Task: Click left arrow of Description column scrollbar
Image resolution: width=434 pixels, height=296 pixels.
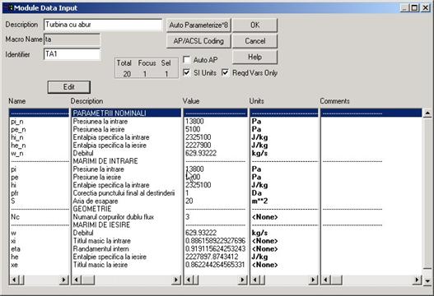Action: tap(77, 280)
